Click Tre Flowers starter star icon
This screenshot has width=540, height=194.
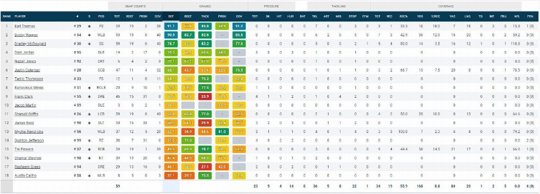[x=89, y=149]
